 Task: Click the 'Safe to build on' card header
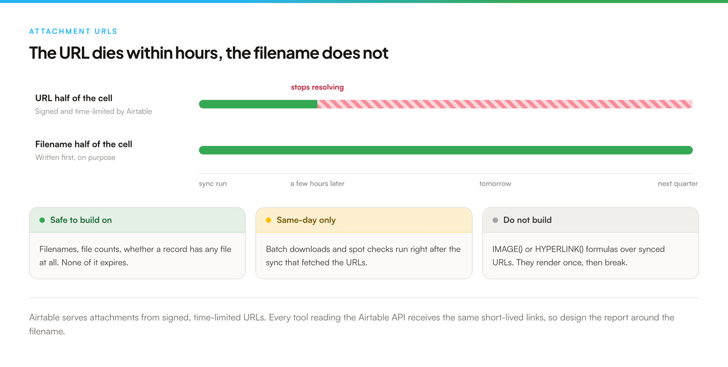point(138,220)
